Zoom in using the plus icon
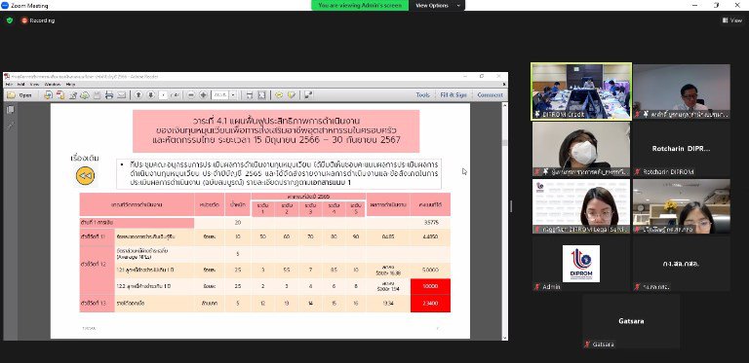 tap(203, 95)
